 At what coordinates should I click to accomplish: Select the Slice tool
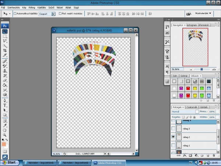5,55
